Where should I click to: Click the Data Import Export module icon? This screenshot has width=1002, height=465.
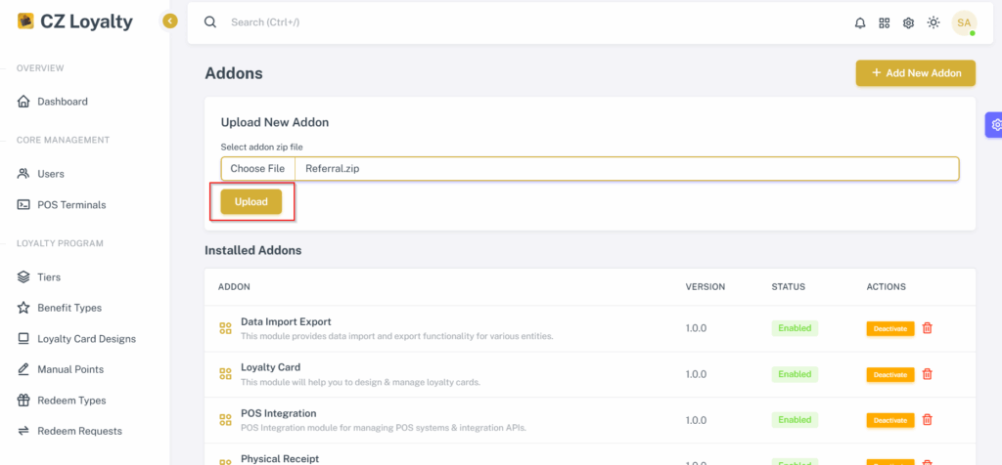pos(225,328)
